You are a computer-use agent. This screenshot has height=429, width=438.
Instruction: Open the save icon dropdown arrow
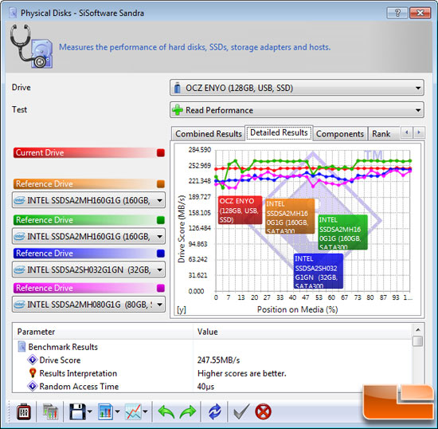(90, 411)
